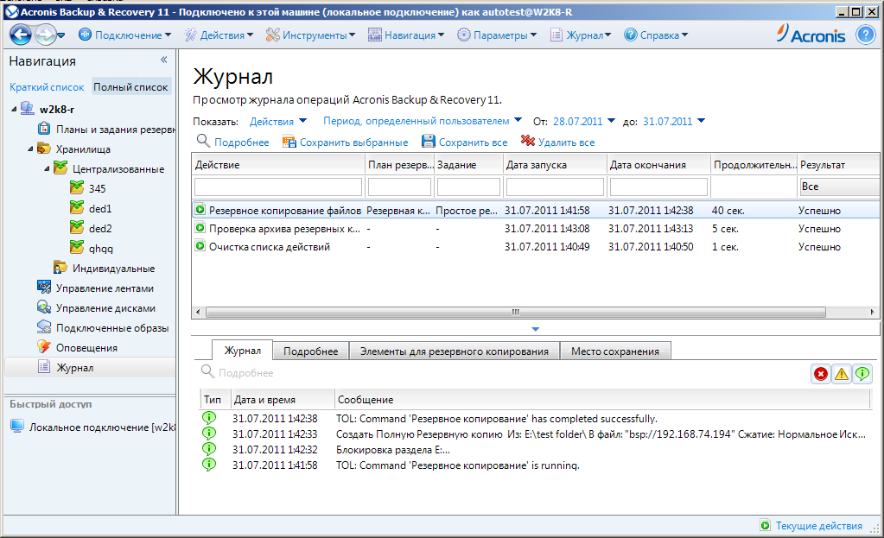Image resolution: width=884 pixels, height=538 pixels.
Task: Open Планы и задания резервного копирования
Action: [x=106, y=129]
